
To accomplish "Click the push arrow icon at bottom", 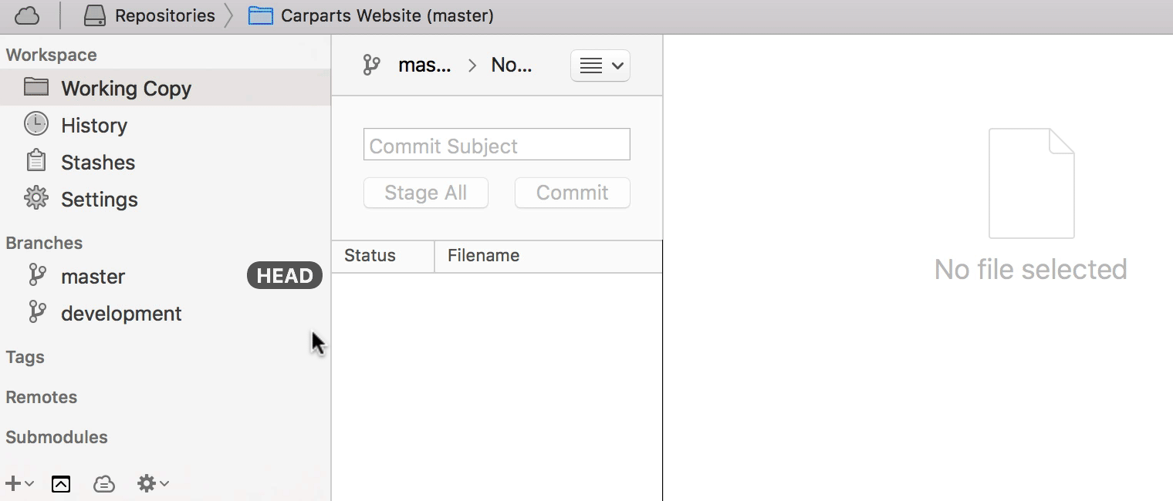I will tap(61, 483).
